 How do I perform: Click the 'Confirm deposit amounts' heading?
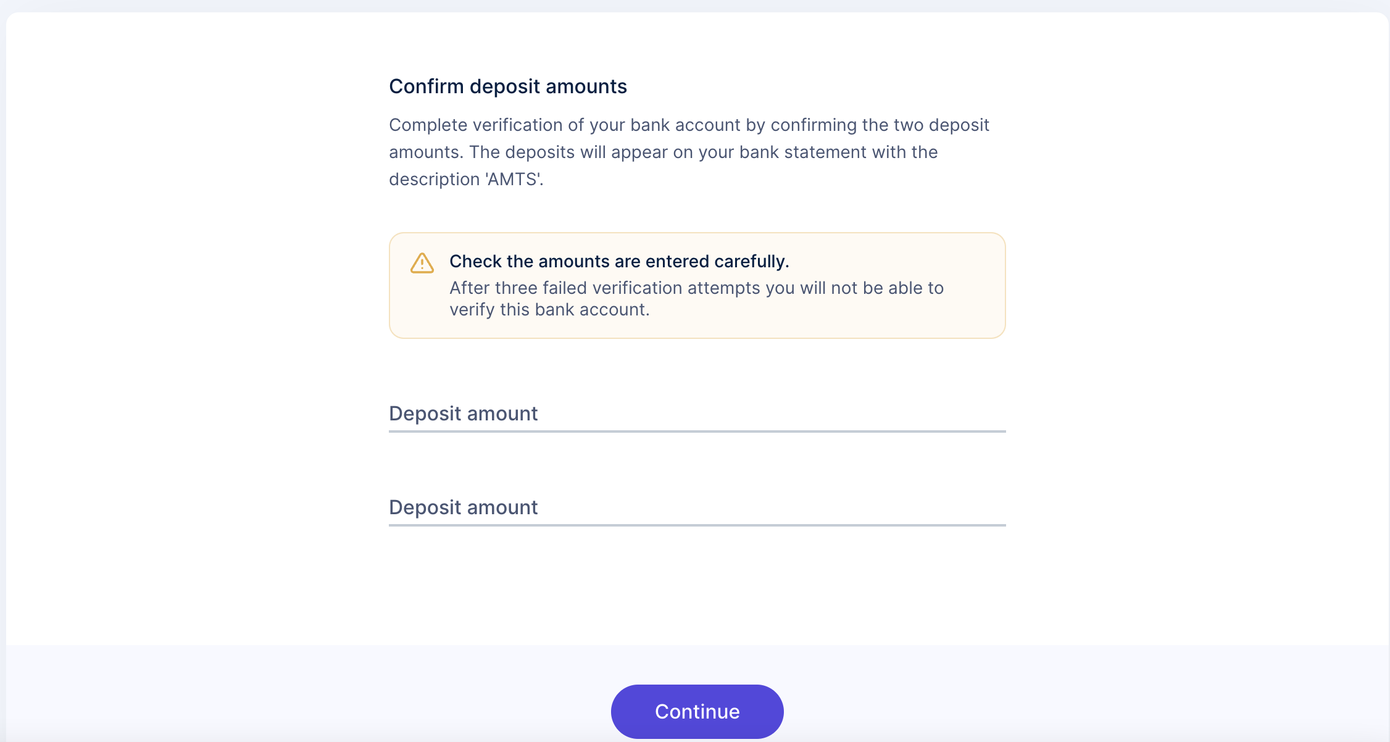click(507, 86)
